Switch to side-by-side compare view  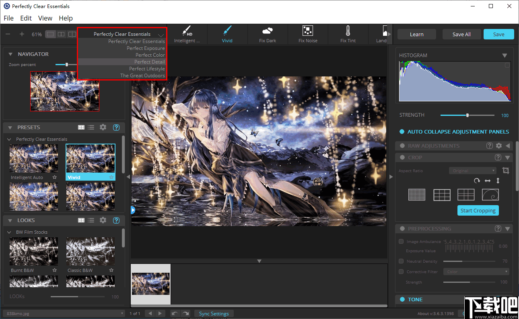tap(61, 34)
